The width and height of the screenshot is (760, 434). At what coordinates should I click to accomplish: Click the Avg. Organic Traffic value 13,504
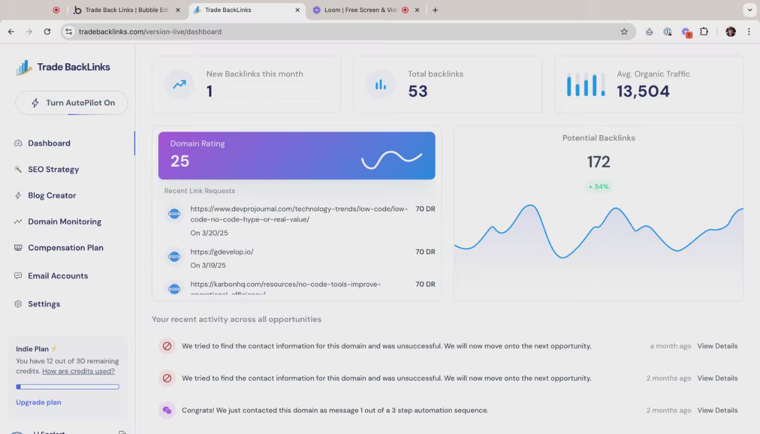click(x=643, y=91)
